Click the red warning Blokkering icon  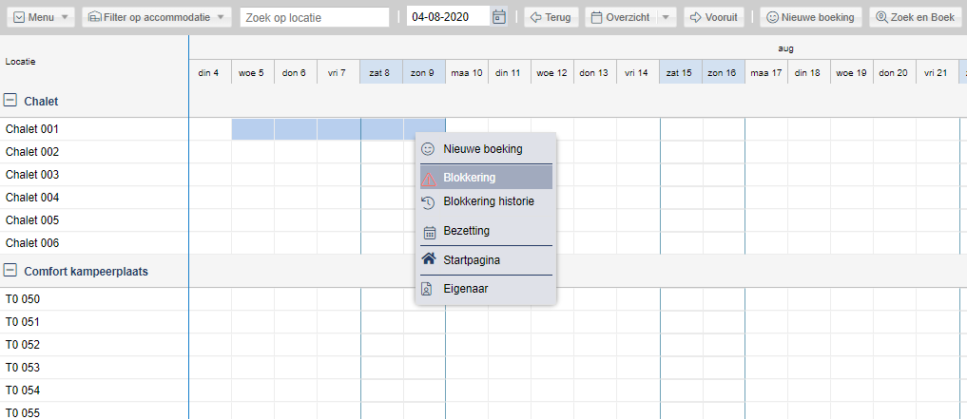429,179
